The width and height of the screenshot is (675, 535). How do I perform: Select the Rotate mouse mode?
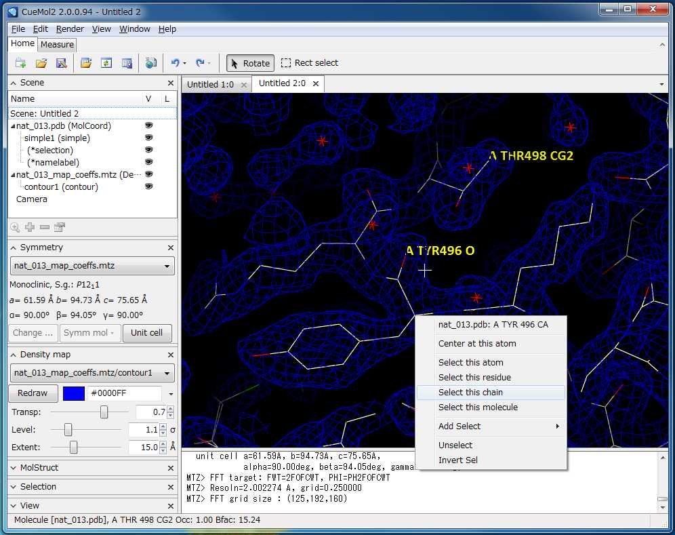[x=250, y=63]
